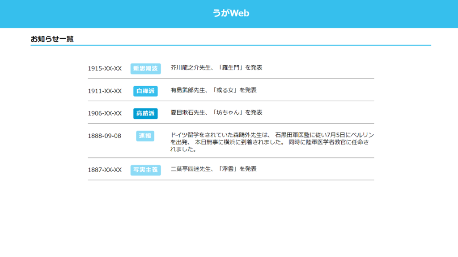Open the 夏目漱石 「坊ちゃん」 news item
458x257 pixels.
click(216, 112)
